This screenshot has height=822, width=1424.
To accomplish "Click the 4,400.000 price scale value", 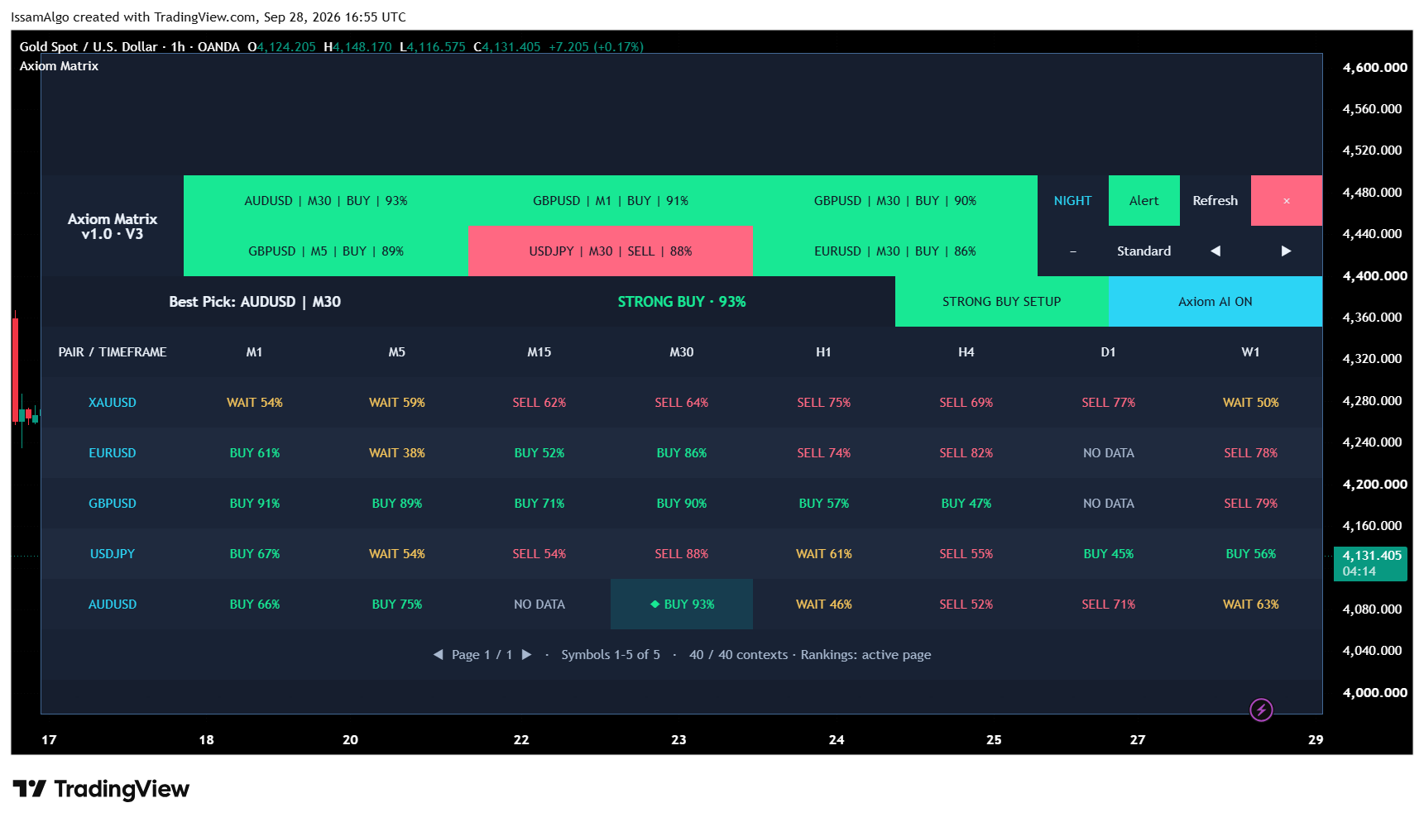I will click(x=1374, y=276).
